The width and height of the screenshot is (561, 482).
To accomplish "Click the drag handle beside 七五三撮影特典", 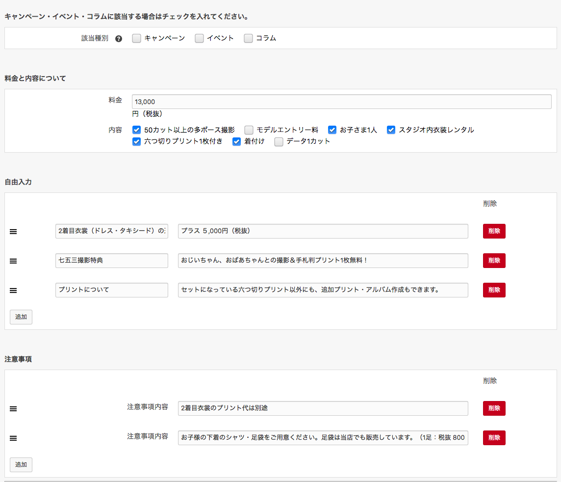I will 13,261.
